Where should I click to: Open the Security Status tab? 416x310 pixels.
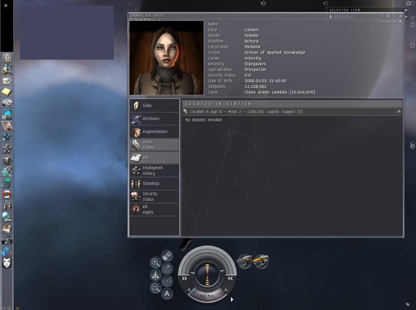(x=154, y=196)
